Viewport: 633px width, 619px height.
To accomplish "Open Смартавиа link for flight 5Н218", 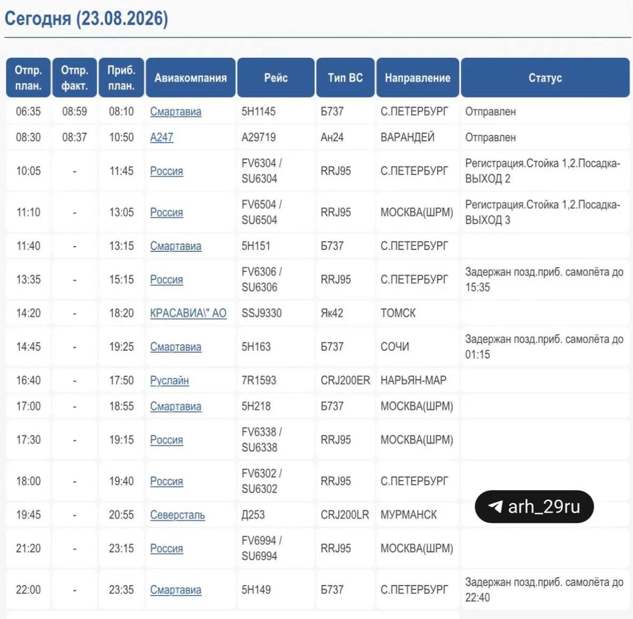I will tap(176, 406).
